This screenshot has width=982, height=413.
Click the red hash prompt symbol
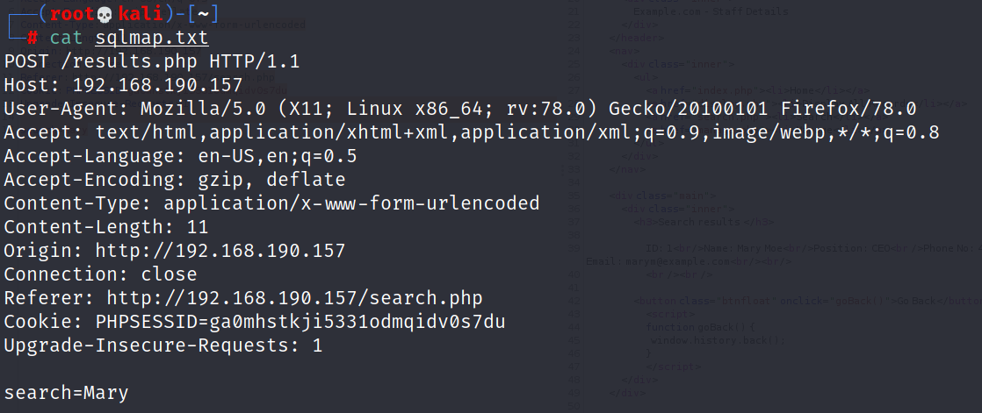pyautogui.click(x=32, y=38)
